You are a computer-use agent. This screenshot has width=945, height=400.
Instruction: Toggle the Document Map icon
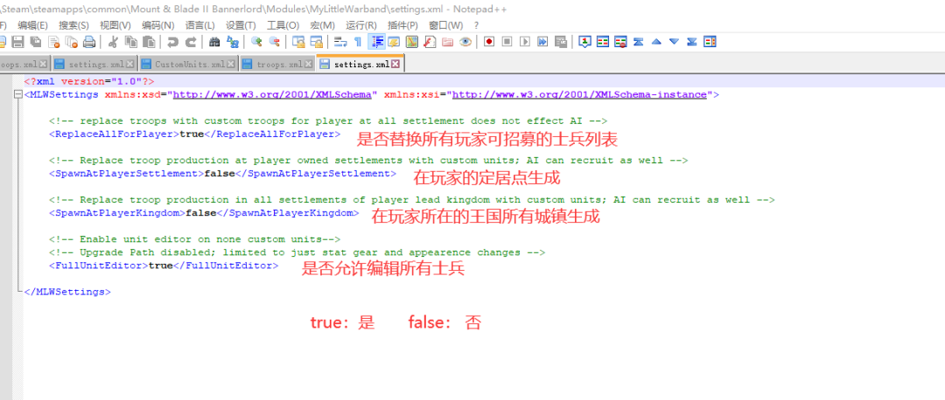click(x=412, y=42)
